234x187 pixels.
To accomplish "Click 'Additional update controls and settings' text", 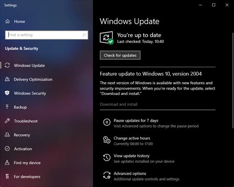I will [147, 179].
